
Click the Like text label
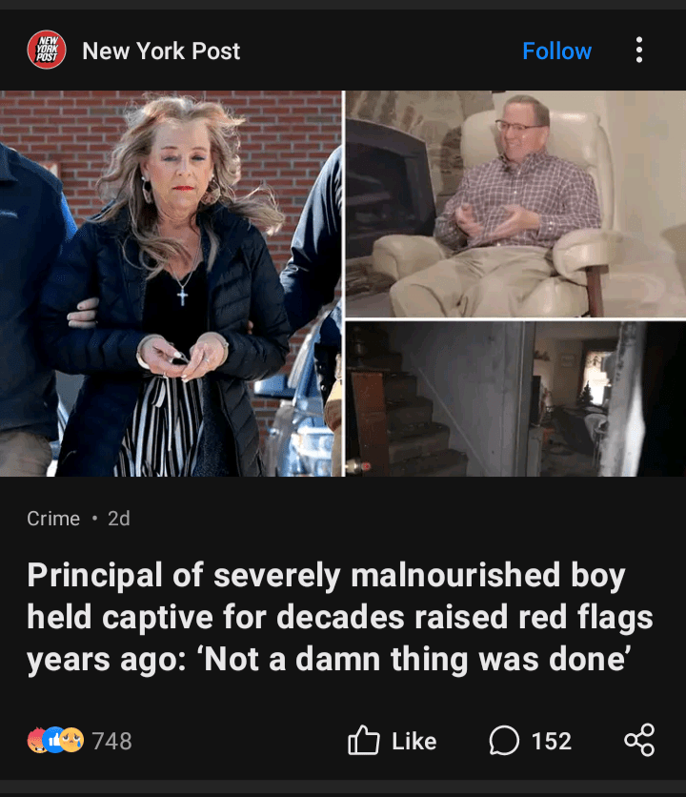[414, 741]
